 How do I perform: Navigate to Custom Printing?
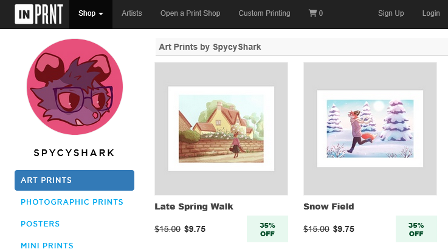[264, 13]
